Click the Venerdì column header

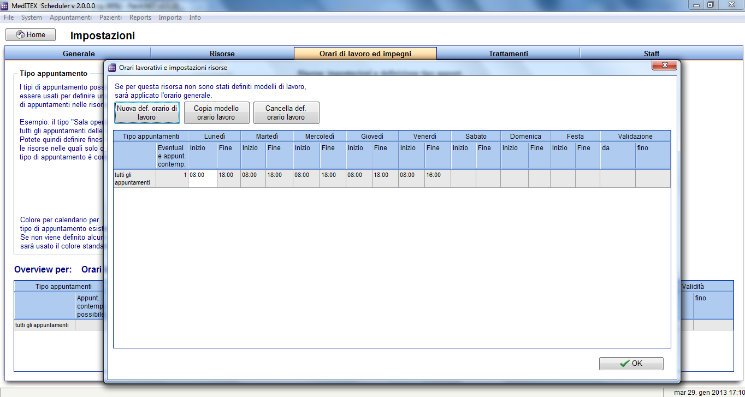(425, 136)
